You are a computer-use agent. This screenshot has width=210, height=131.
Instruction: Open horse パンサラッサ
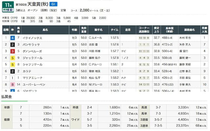[x=31, y=45]
